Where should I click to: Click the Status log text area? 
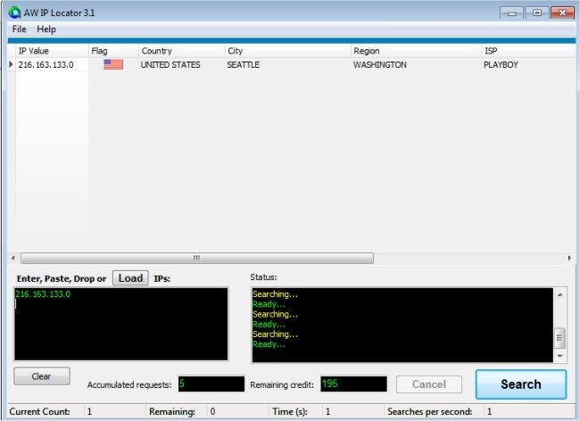tap(402, 325)
